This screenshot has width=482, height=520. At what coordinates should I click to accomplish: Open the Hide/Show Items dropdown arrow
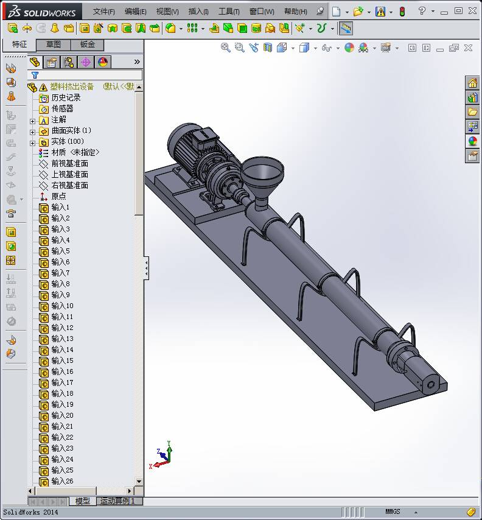338,49
